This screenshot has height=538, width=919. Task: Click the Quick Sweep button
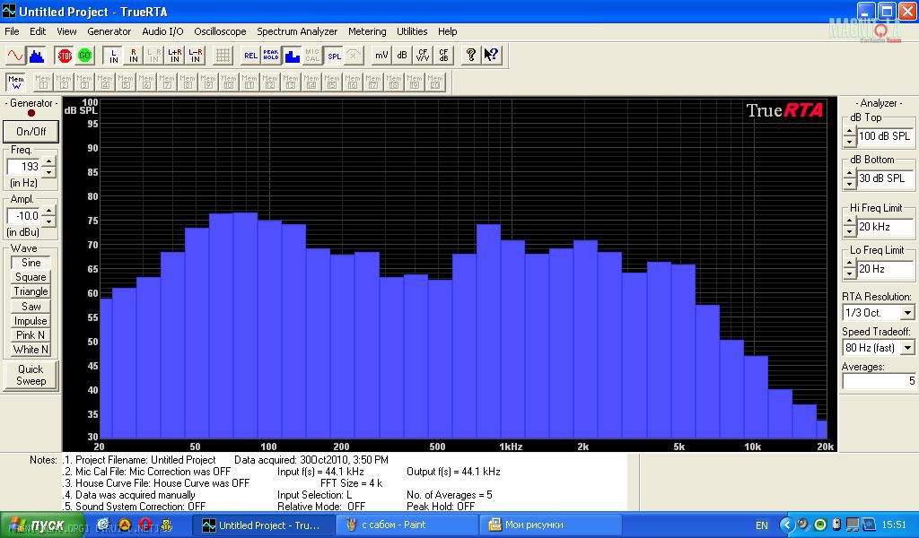tap(31, 375)
